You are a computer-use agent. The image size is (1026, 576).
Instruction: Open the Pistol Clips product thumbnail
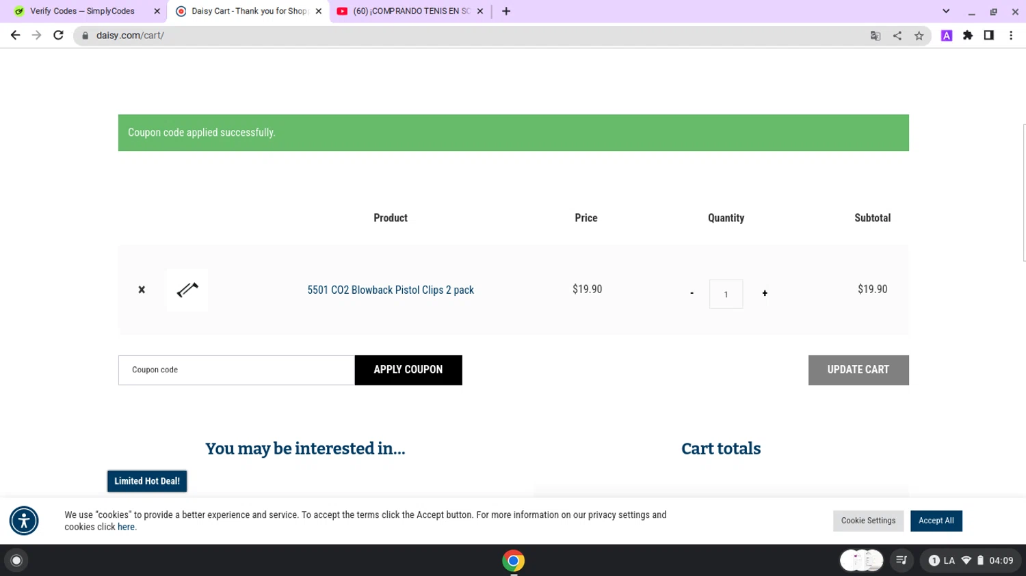[187, 290]
